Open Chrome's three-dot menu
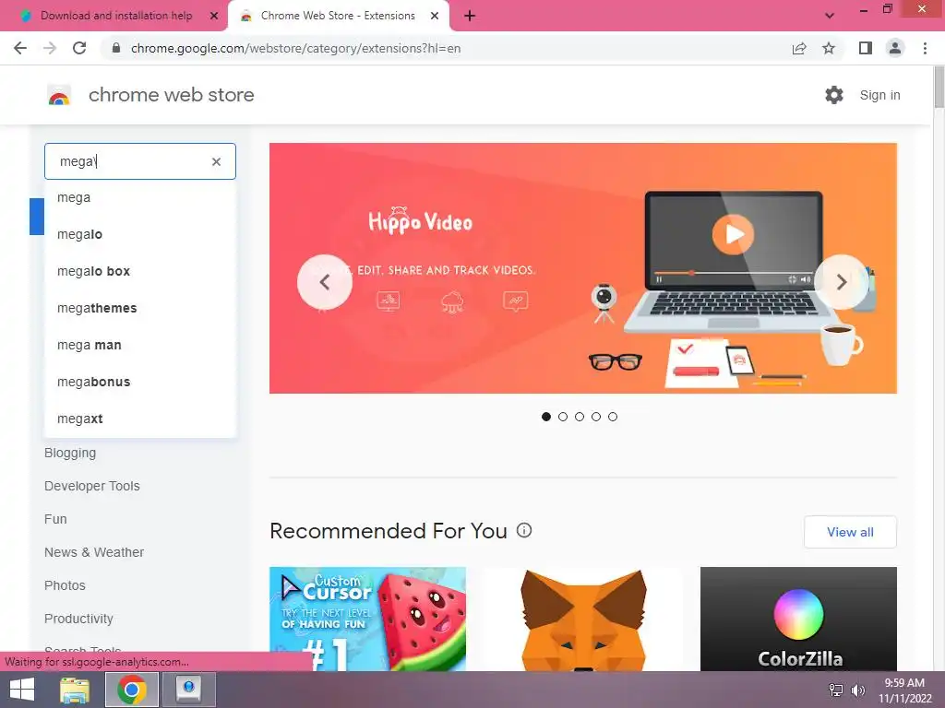The image size is (945, 708). click(925, 48)
